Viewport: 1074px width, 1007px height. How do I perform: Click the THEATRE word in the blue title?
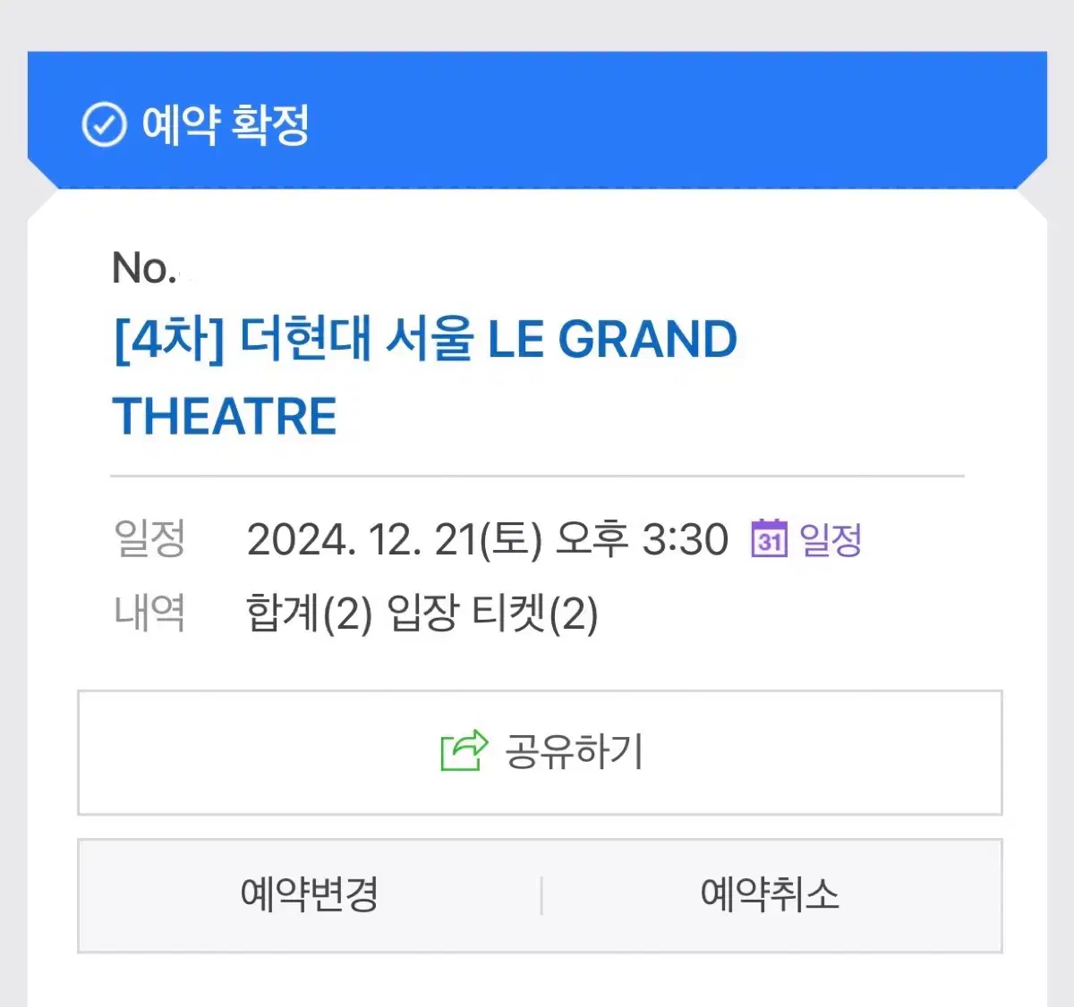(225, 417)
